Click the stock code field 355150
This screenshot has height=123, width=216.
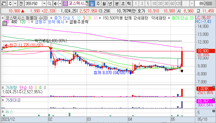click(x=33, y=4)
